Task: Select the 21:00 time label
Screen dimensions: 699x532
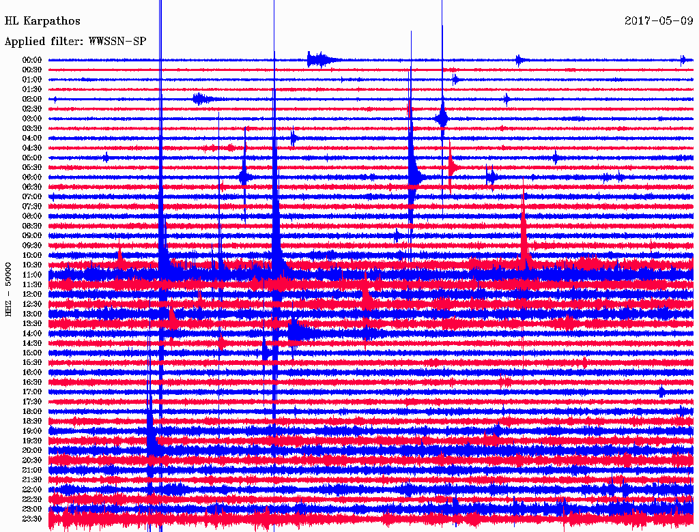Action: click(x=32, y=470)
